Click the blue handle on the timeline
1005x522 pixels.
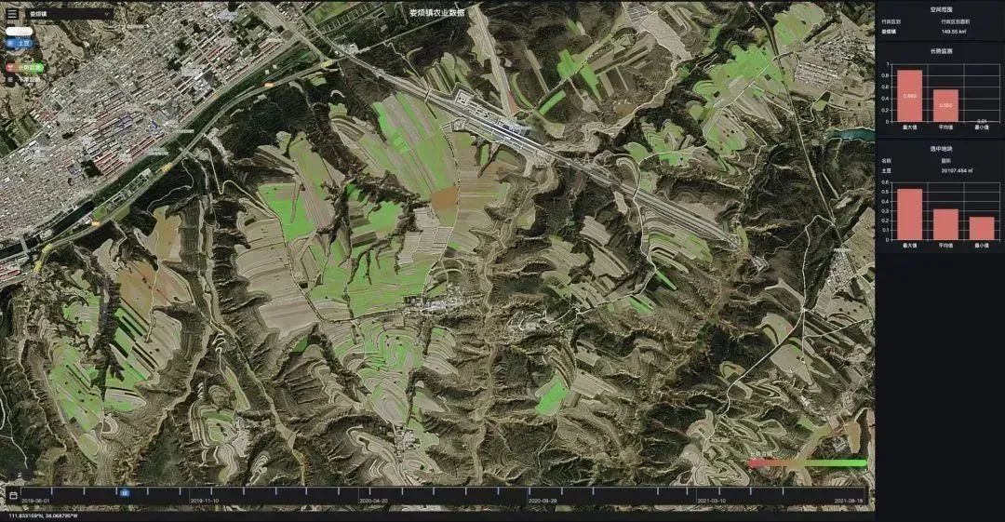124,493
